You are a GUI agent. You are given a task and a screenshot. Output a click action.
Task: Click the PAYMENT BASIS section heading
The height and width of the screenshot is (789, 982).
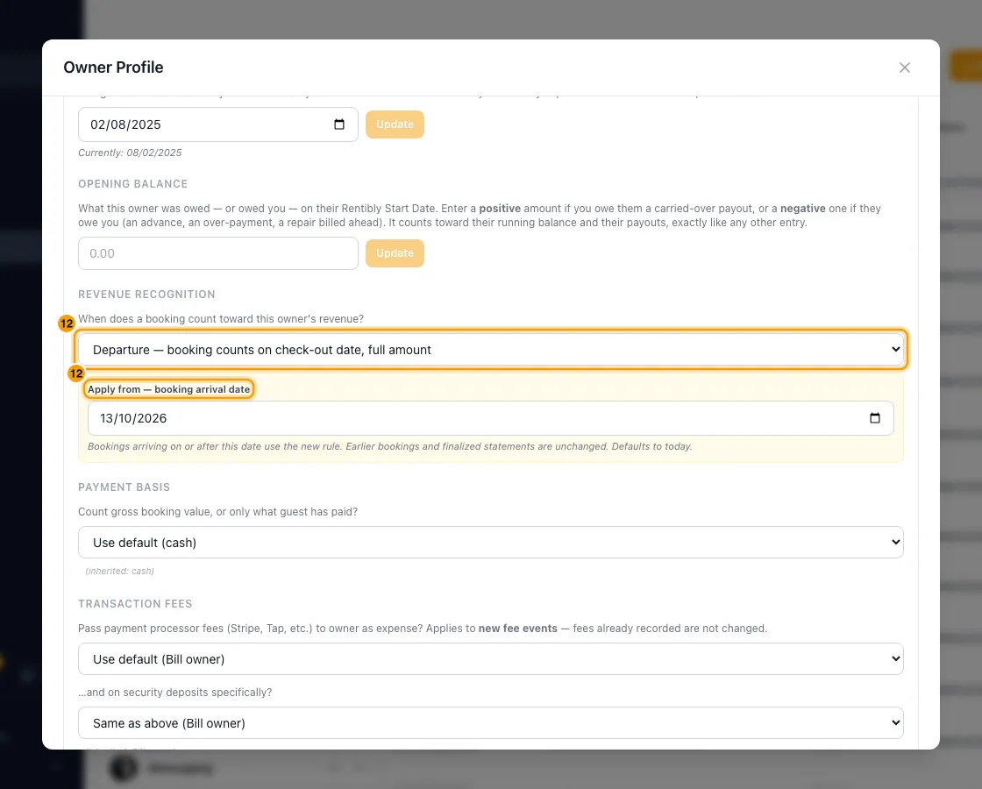124,487
